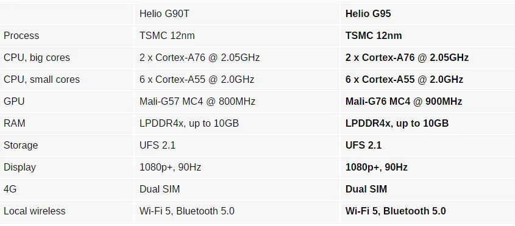Click the bold 2 x Cortex-A76 cell
This screenshot has height=226, width=515.
[407, 57]
